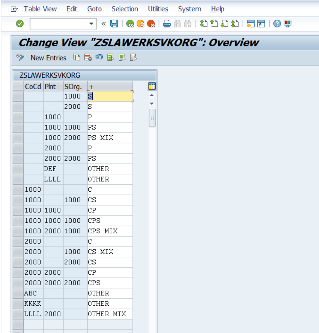Open the SAP window menu icon
Screen dimensions: 319x333
14,9
